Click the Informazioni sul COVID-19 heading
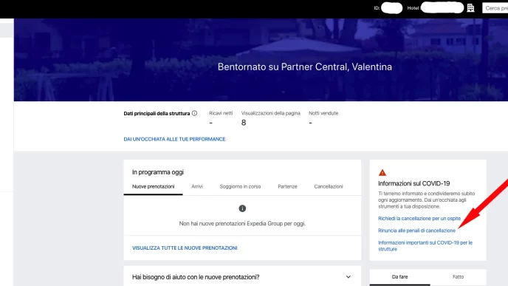Screen dimensions: 508x286 pyautogui.click(x=413, y=183)
